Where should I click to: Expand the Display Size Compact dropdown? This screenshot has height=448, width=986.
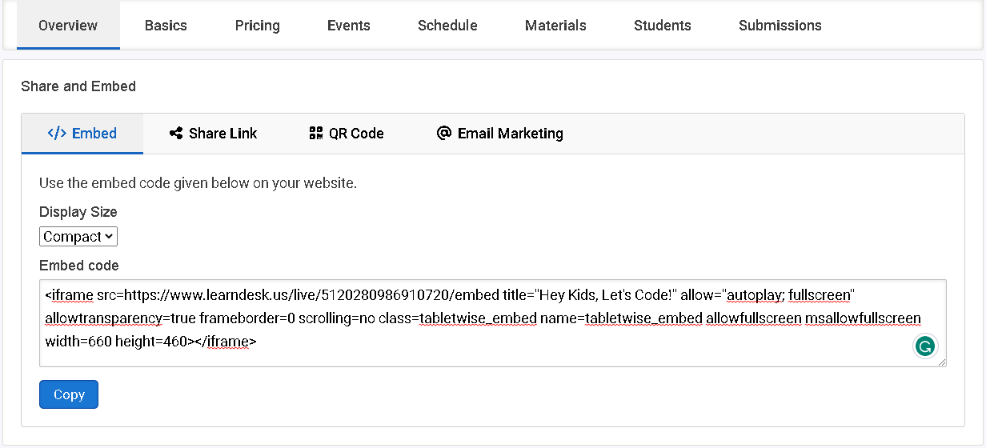[78, 237]
